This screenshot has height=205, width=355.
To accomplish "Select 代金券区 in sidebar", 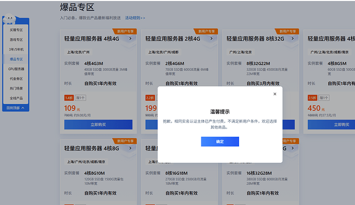I will click(x=16, y=79).
